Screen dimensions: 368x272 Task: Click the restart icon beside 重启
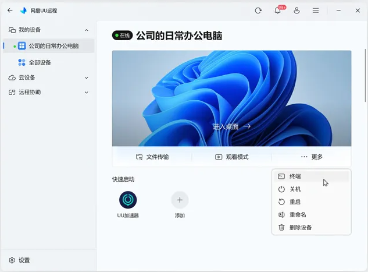281,202
